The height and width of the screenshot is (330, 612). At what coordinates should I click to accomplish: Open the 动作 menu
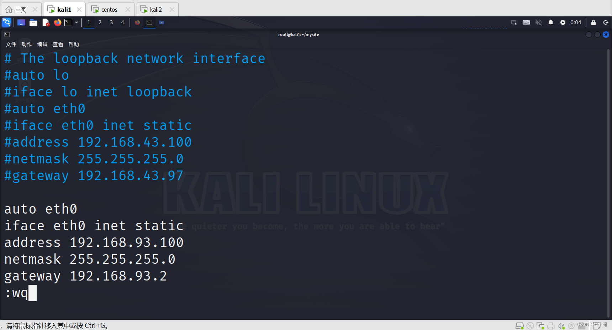tap(26, 44)
